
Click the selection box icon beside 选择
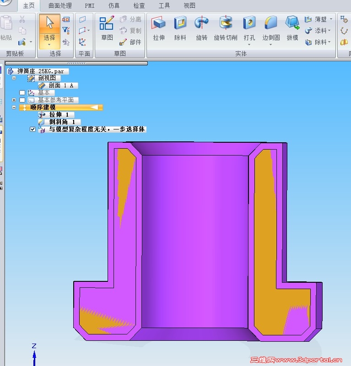tap(66, 19)
